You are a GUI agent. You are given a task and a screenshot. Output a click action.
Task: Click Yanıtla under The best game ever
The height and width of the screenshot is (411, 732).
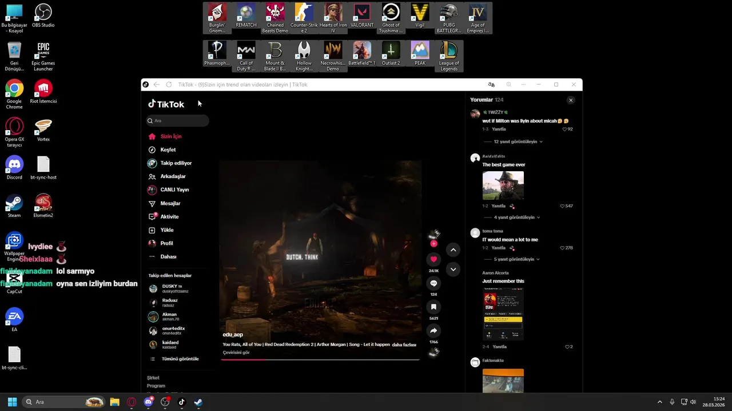coord(499,206)
